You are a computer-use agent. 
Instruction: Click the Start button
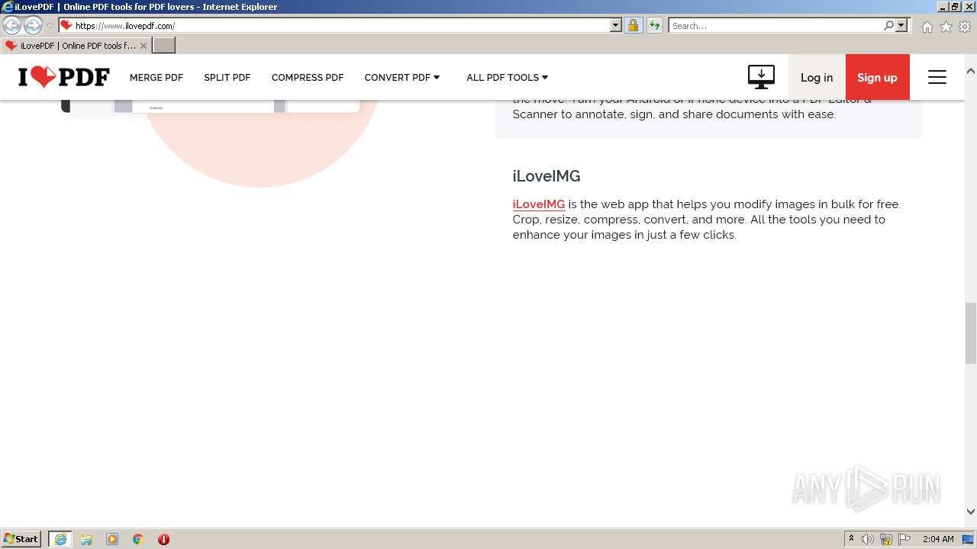pos(21,539)
